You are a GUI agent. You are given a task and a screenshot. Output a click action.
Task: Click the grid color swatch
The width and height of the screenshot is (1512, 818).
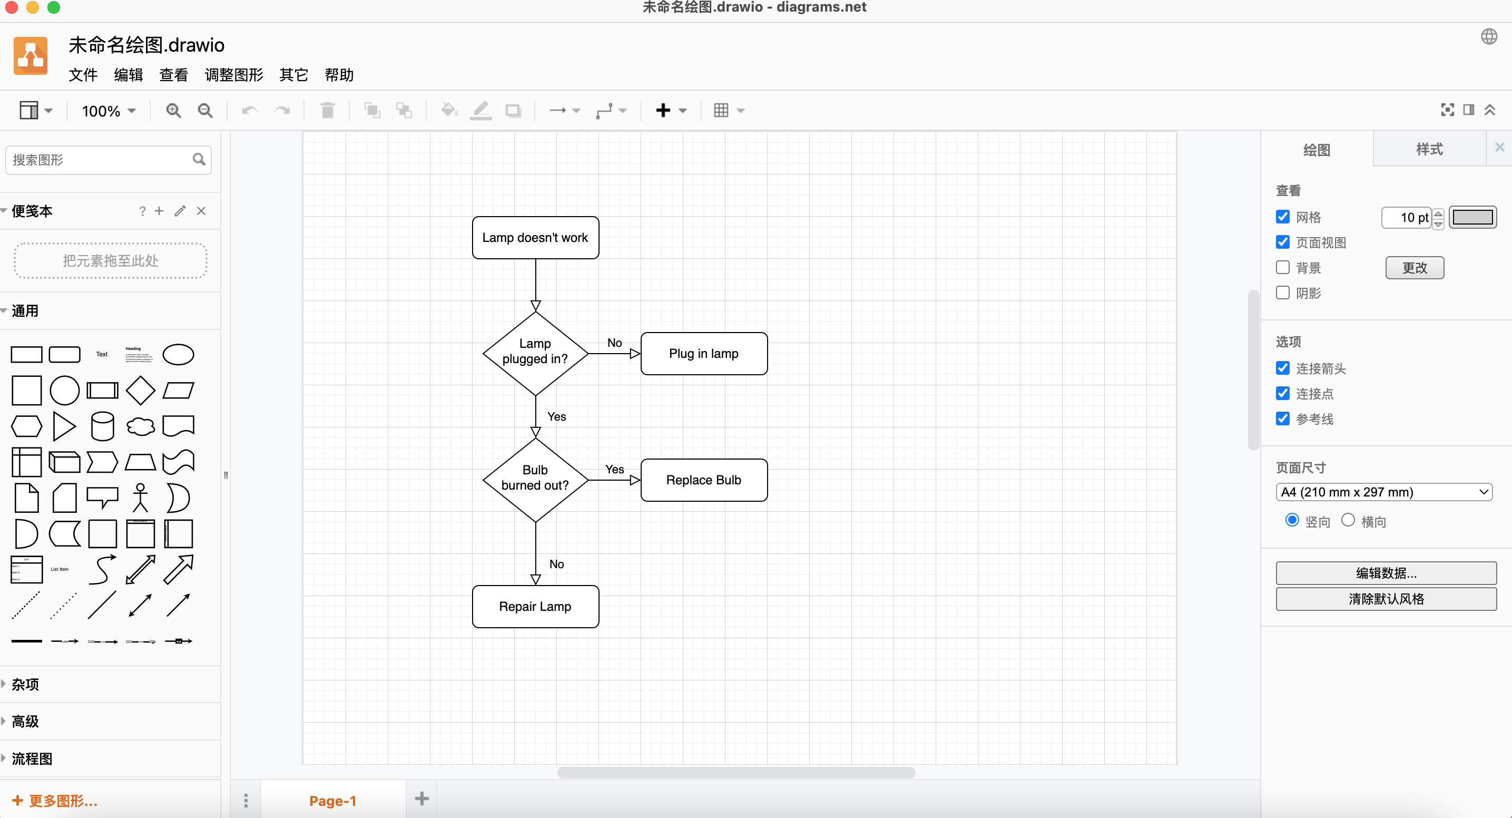click(x=1472, y=217)
